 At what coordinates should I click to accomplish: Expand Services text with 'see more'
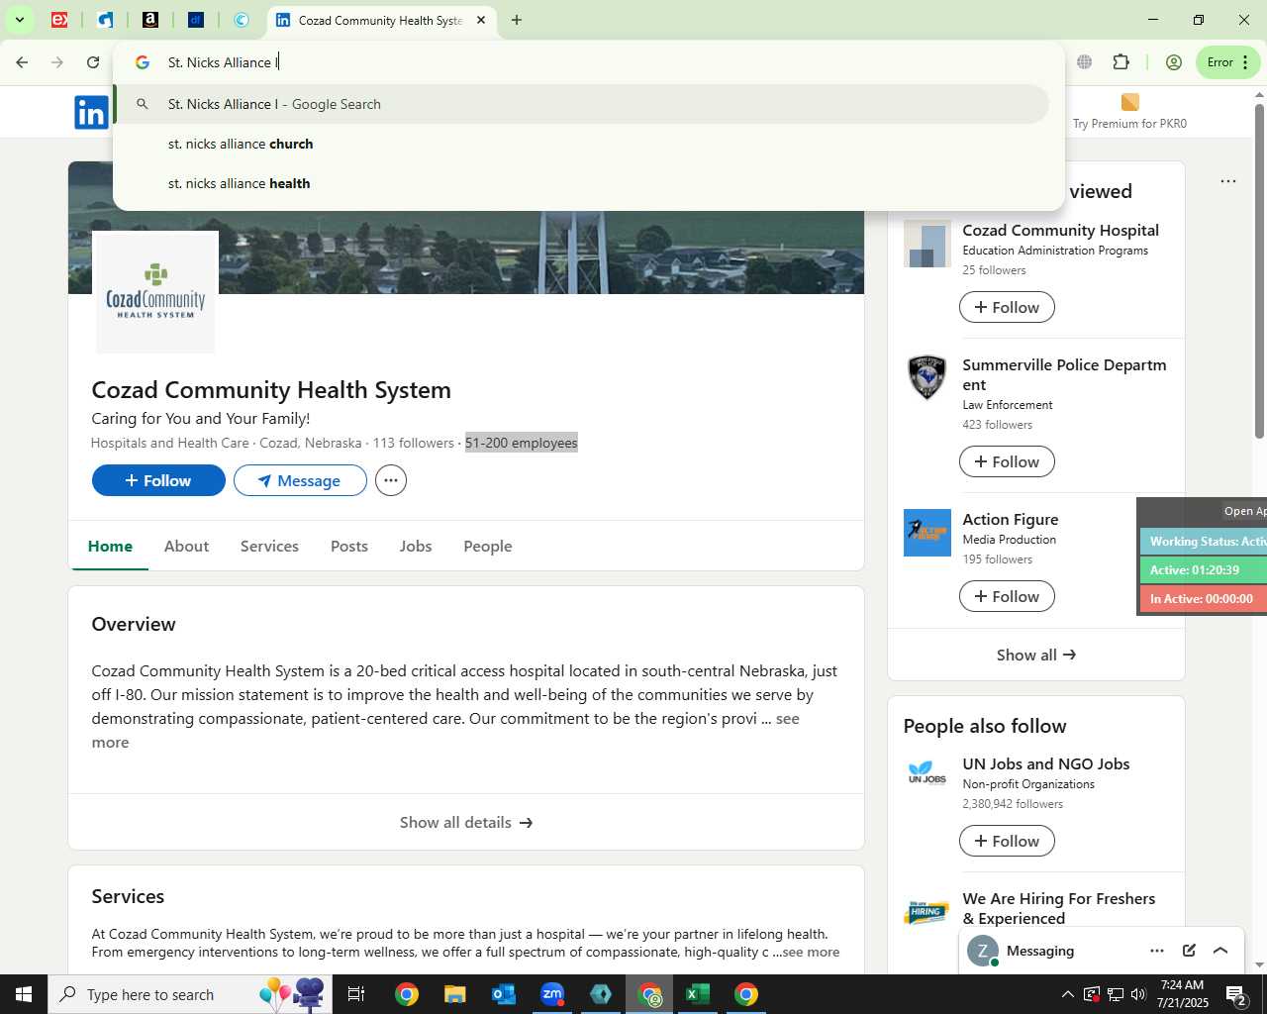[x=811, y=952]
